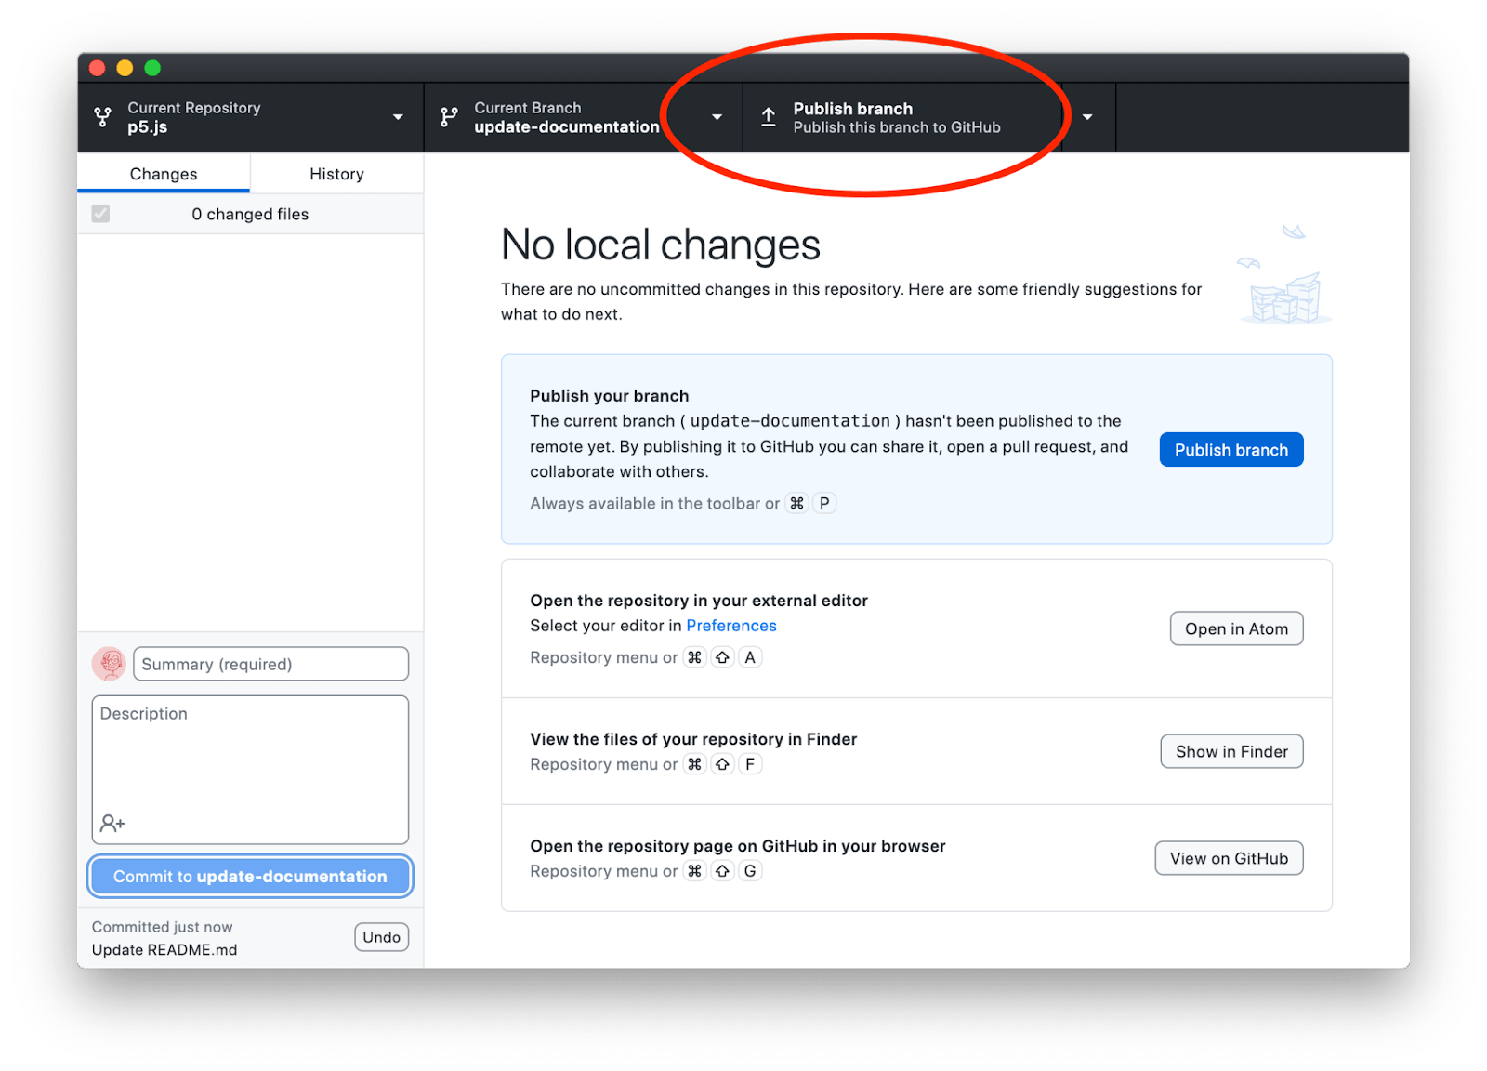
Task: Click inside the Summary required field
Action: [x=270, y=664]
